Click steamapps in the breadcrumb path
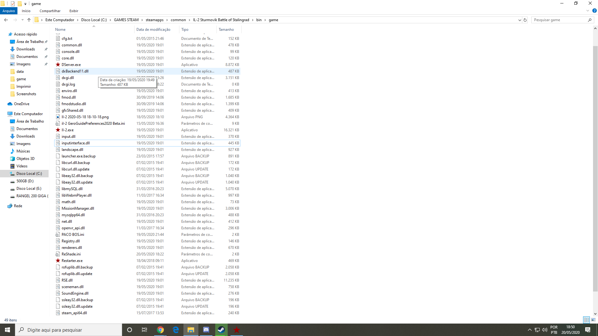The image size is (598, 336). tap(154, 20)
